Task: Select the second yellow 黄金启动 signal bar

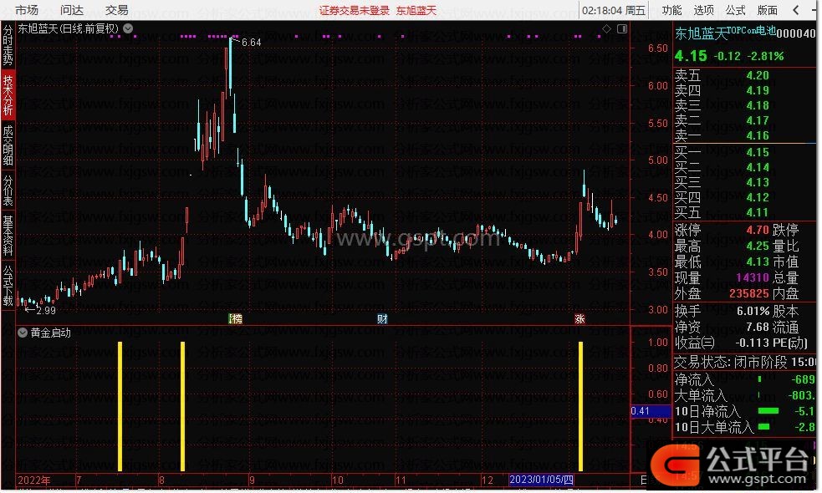Action: tap(182, 406)
